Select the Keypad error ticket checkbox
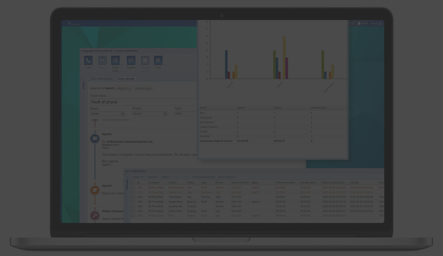The height and width of the screenshot is (256, 443). tap(133, 202)
